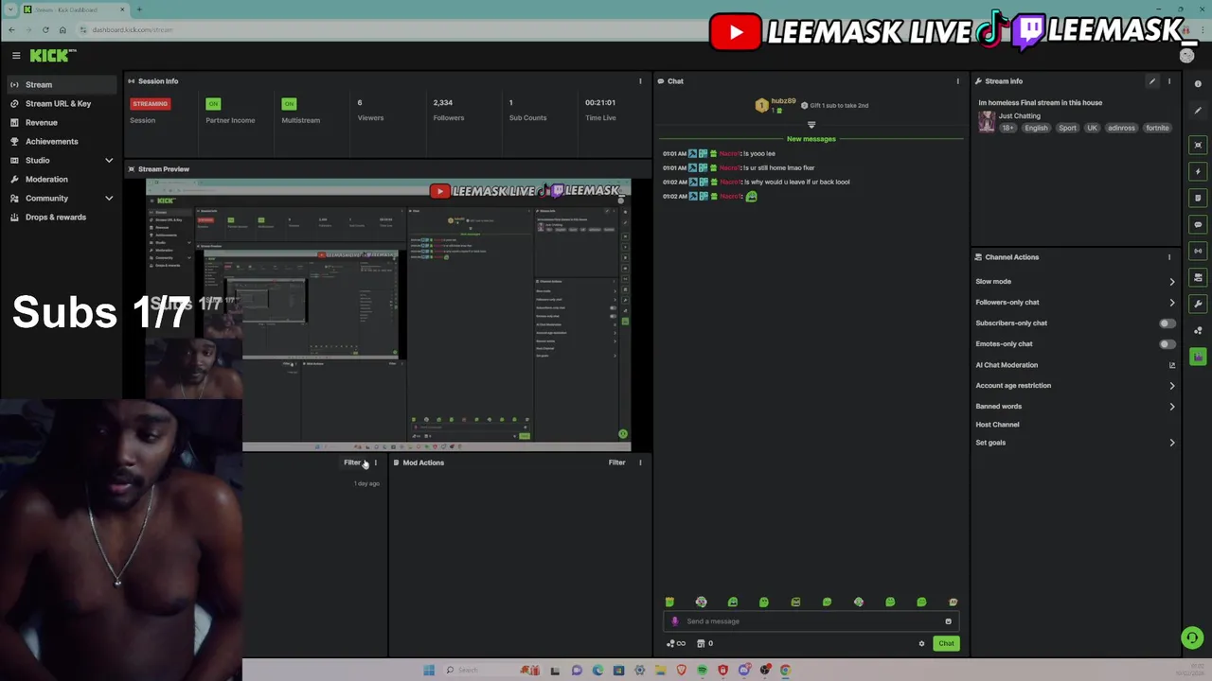The width and height of the screenshot is (1212, 681).
Task: Open a new browser tab
Action: pyautogui.click(x=139, y=9)
